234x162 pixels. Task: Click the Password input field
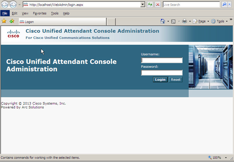pyautogui.click(x=162, y=73)
